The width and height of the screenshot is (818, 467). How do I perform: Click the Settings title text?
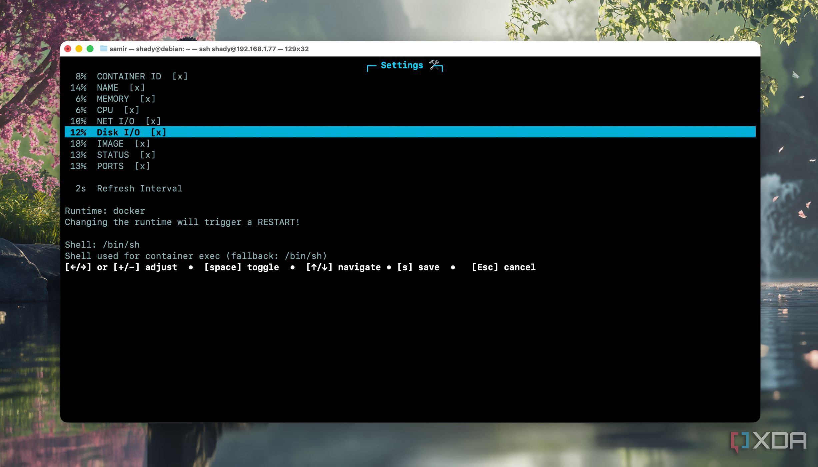[x=402, y=65]
